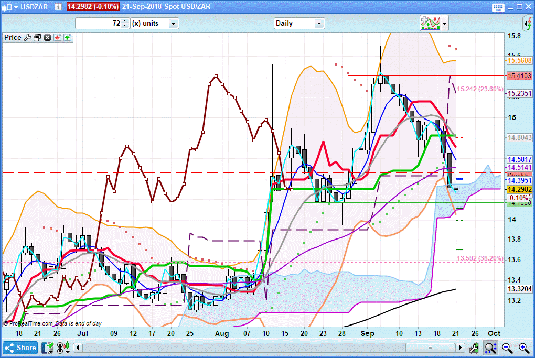Click the Aug date label on time axis

tap(222, 333)
